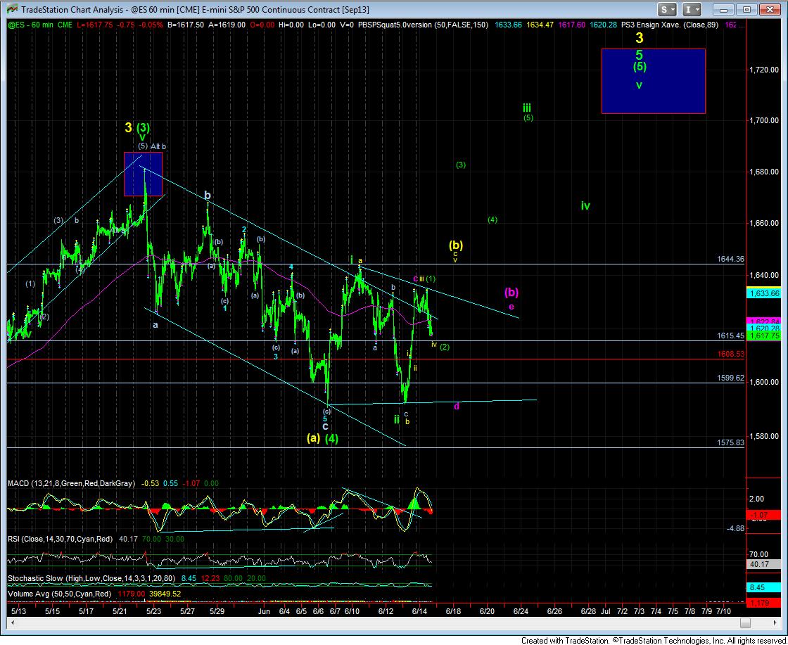Viewport: 788px width, 645px height.
Task: Click the 6/18 date on time axis
Action: point(452,612)
